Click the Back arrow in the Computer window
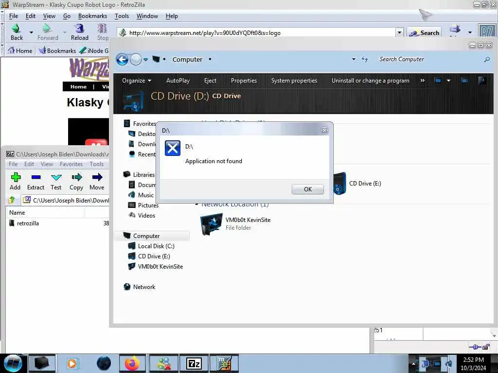The image size is (498, 373). point(122,59)
